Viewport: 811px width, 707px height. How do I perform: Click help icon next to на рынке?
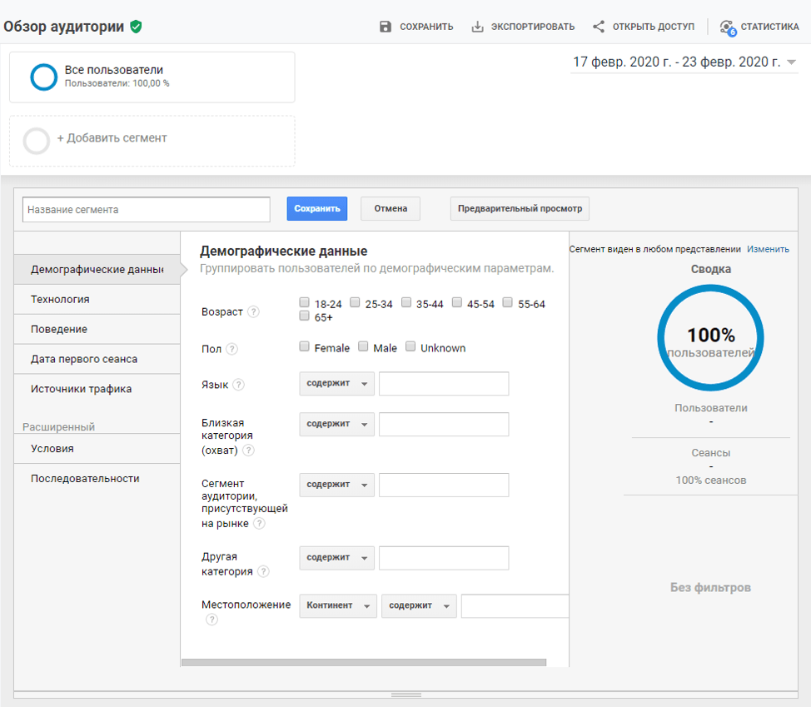[260, 524]
